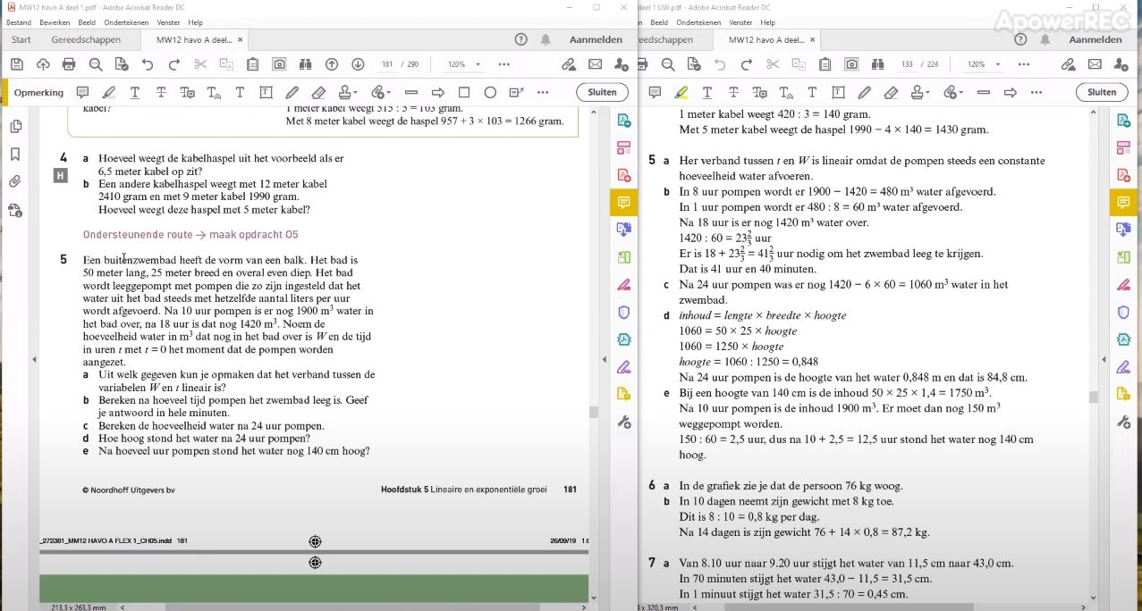Open zoom 120% dropdown in right window
Screen dimensions: 1142x611
(998, 64)
